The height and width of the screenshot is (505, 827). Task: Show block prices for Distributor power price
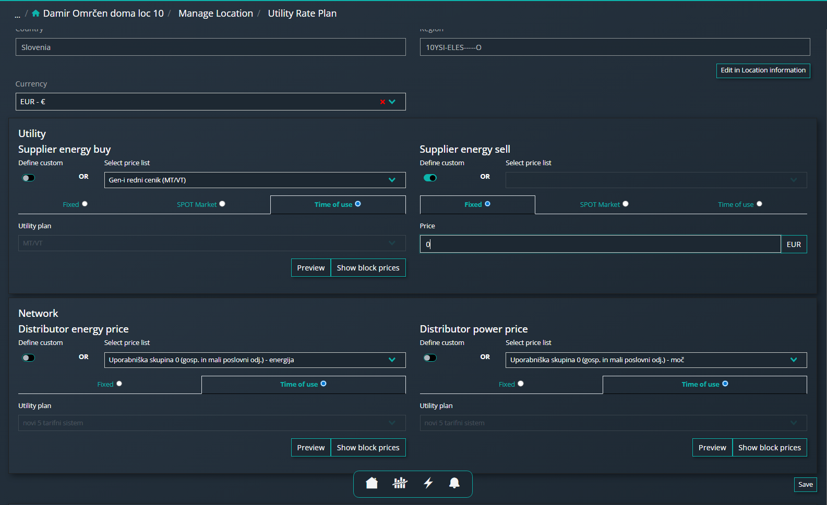[769, 448]
